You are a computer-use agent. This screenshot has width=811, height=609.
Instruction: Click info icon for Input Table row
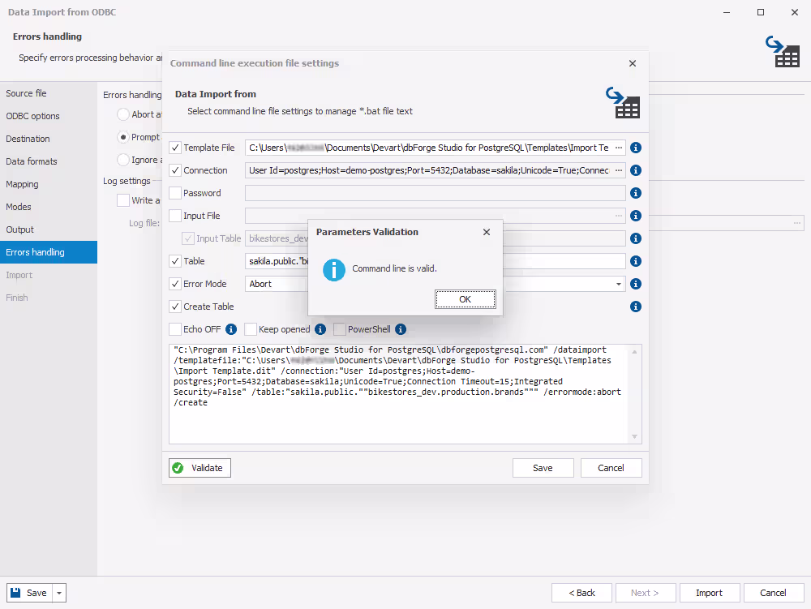[x=636, y=239]
